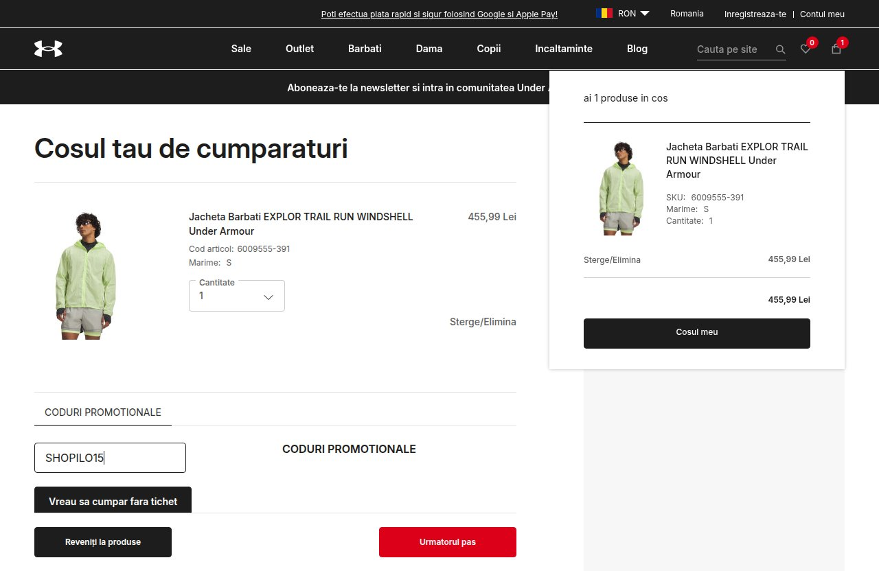Click the bold CODURI PROMOTIONALE heading
The width and height of the screenshot is (879, 571).
coord(349,449)
